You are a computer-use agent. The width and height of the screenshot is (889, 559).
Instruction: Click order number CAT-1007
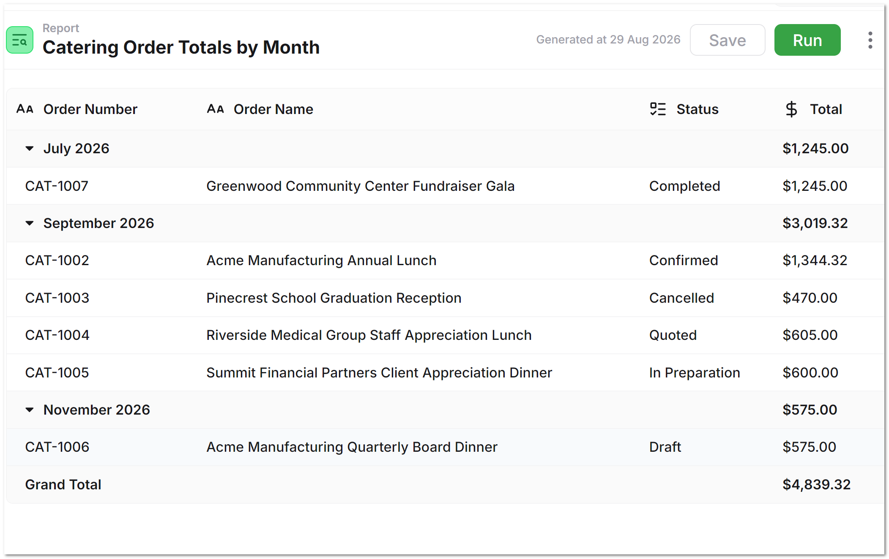[57, 186]
